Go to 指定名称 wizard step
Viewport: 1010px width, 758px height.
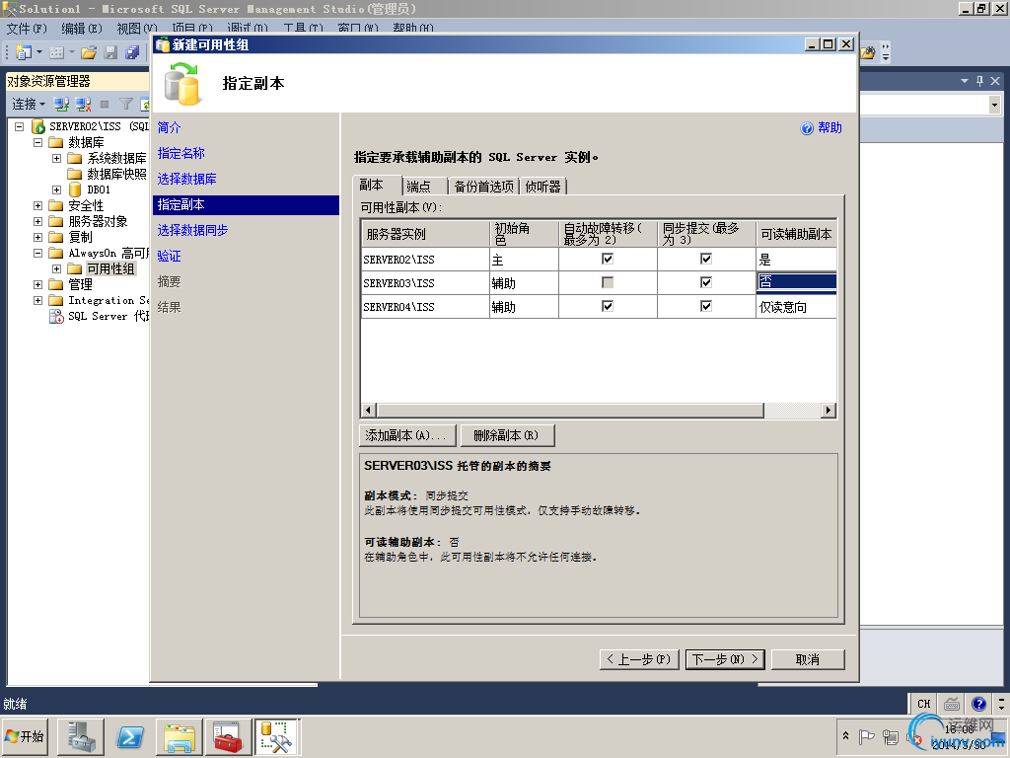tap(181, 153)
